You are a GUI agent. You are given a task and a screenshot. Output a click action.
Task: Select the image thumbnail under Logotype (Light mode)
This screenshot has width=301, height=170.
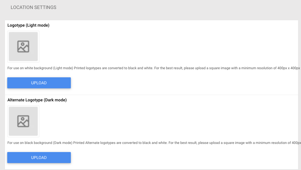[23, 46]
